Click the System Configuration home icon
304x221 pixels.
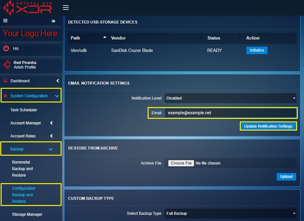(6, 96)
